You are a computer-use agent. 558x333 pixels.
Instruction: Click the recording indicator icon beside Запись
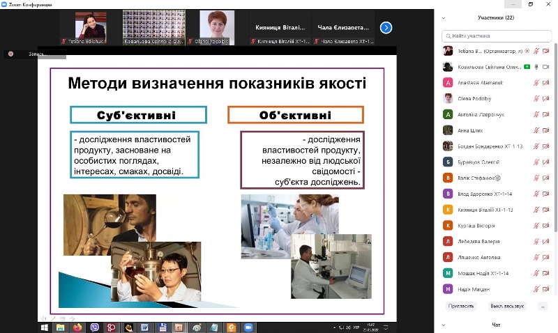pyautogui.click(x=10, y=54)
